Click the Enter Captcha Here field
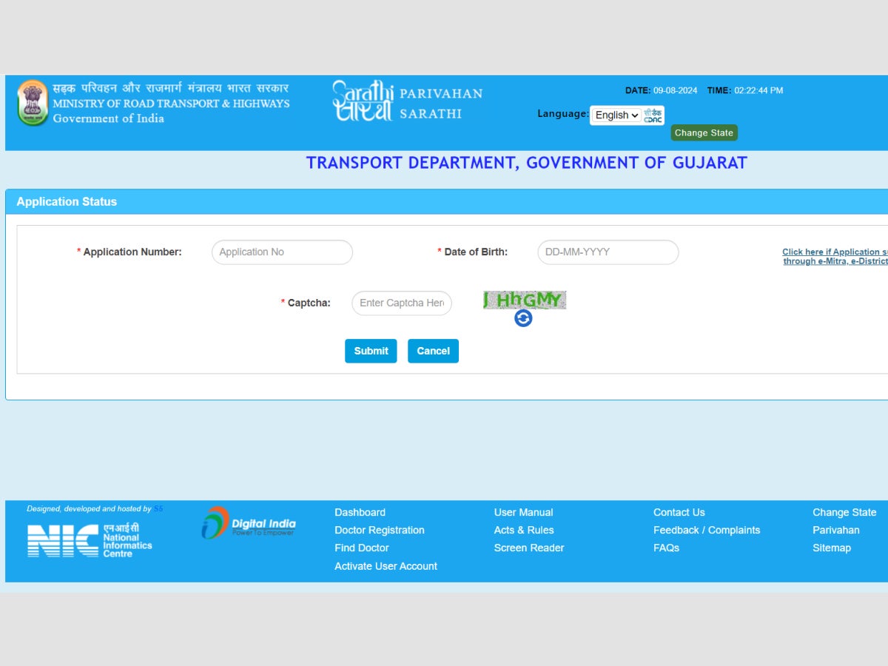 (402, 303)
